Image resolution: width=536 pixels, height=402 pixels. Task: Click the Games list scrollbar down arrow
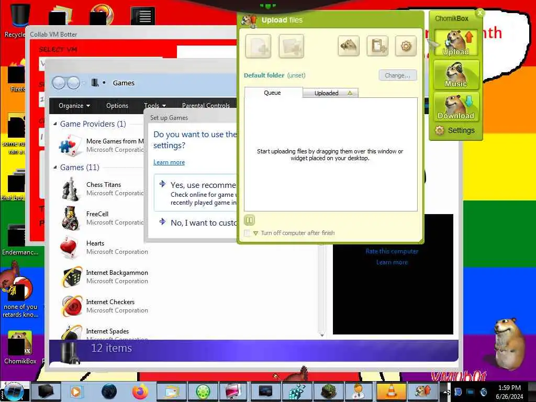pos(322,336)
